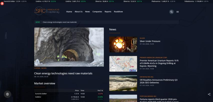Open the Kaycee Wyoming map thumbnail
213x102 pixels.
pos(123,64)
